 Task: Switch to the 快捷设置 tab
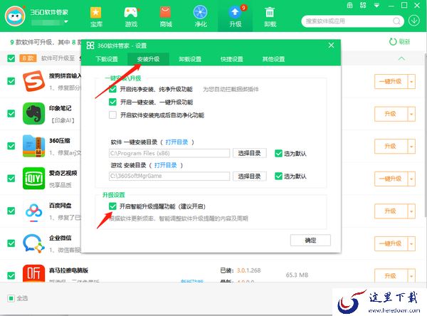(x=232, y=59)
